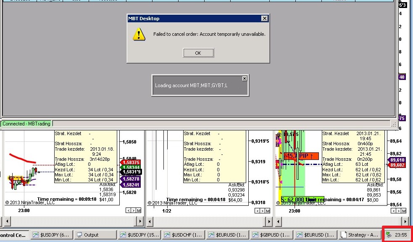
Task: Click left scroll arrow under 1,58 chart
Action: [x=8, y=221]
